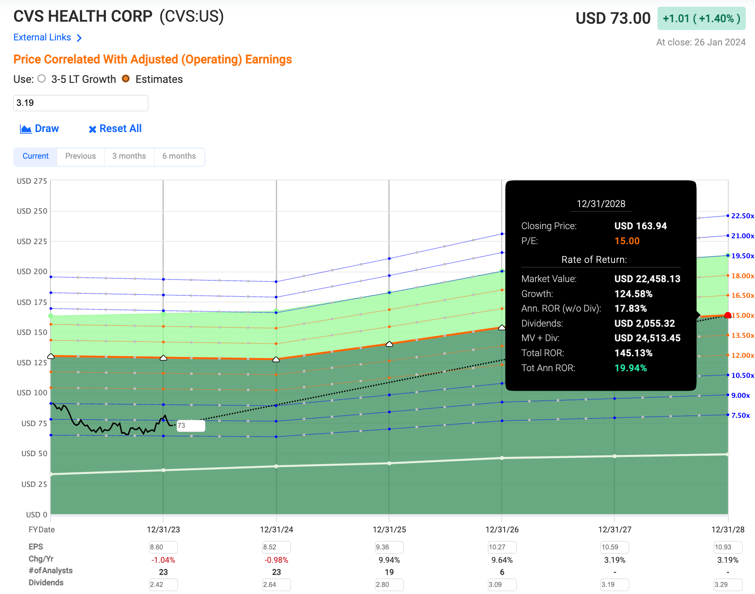Viewport: 755px width, 594px height.
Task: Click the red 15.00x endpoint marker
Action: tap(728, 315)
